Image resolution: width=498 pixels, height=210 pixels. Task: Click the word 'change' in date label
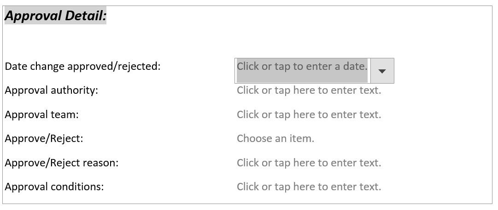(x=47, y=67)
